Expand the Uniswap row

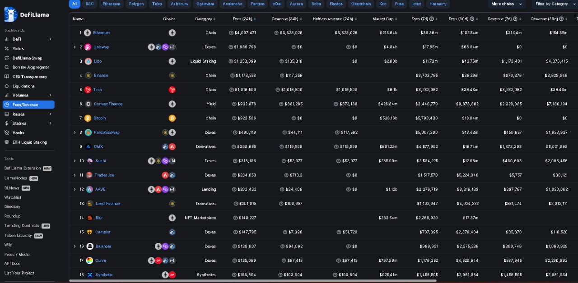(x=75, y=47)
